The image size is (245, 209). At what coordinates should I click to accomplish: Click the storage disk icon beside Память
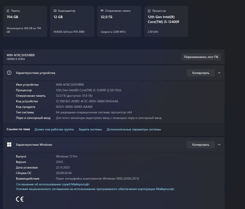tap(8, 11)
